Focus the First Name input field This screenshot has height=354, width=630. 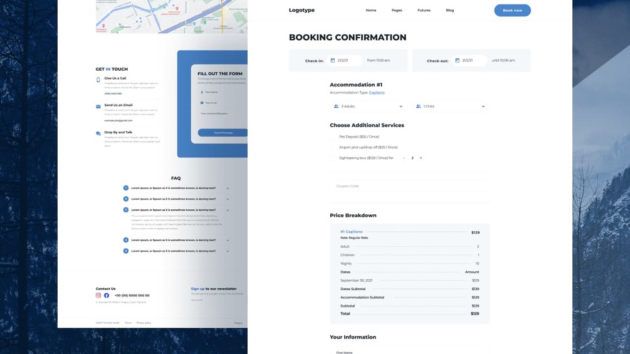(x=410, y=350)
